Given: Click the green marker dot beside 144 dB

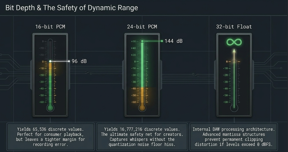Looking at the screenshot, I should (x=162, y=41).
